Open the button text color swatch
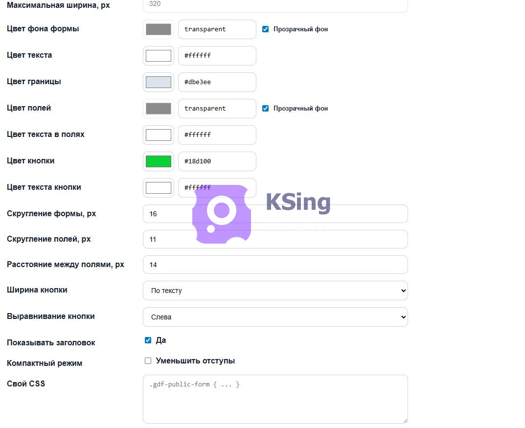 159,188
